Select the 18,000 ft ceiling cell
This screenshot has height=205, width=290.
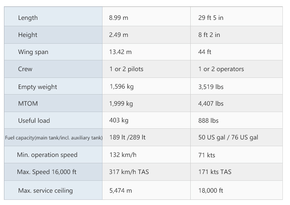211,191
